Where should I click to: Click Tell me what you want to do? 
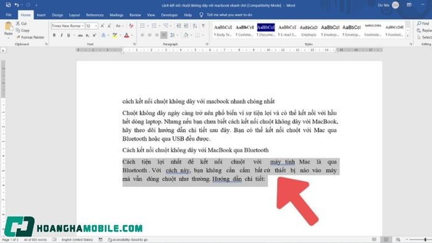click(229, 15)
